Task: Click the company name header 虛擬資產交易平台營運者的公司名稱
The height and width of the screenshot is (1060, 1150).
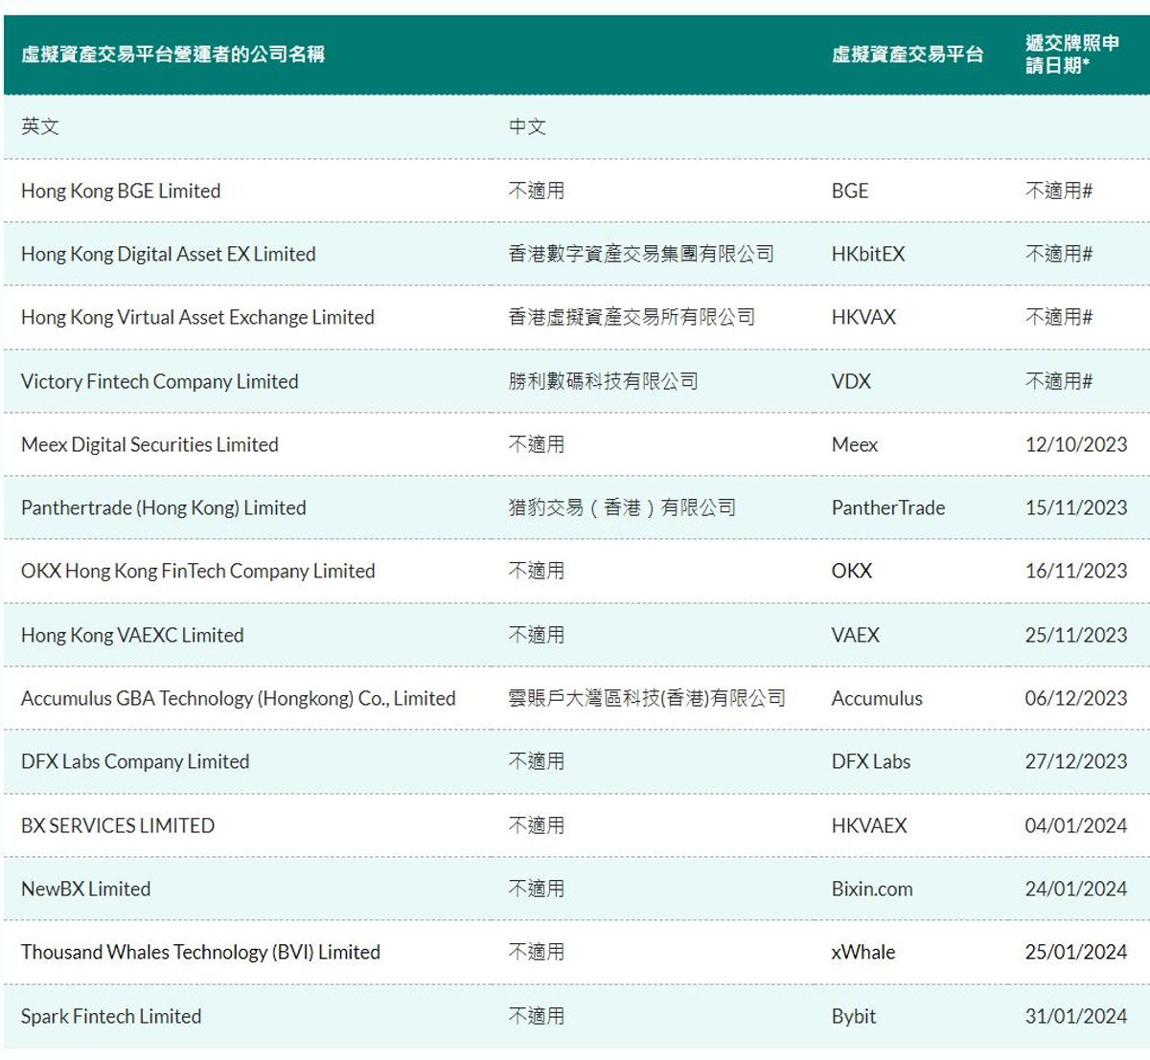Action: click(173, 55)
